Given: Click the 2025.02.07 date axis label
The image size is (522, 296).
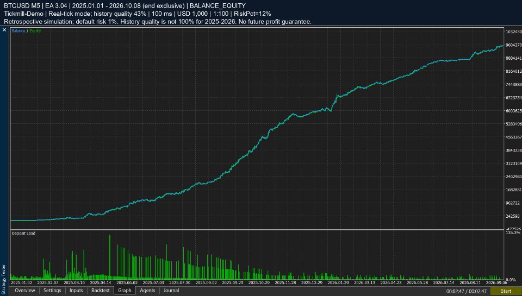Looking at the screenshot, I should (x=48, y=282).
